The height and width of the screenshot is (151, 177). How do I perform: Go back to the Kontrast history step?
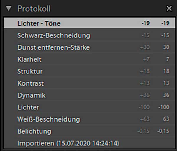(x=30, y=83)
